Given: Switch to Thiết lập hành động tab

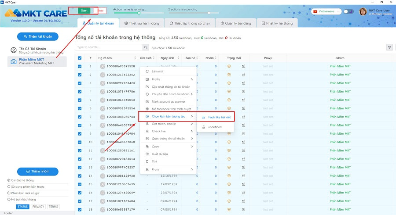Looking at the screenshot, I should coord(142,23).
